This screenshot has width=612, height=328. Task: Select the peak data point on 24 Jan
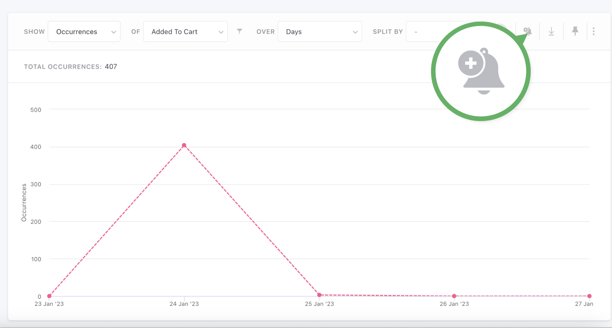click(x=184, y=146)
